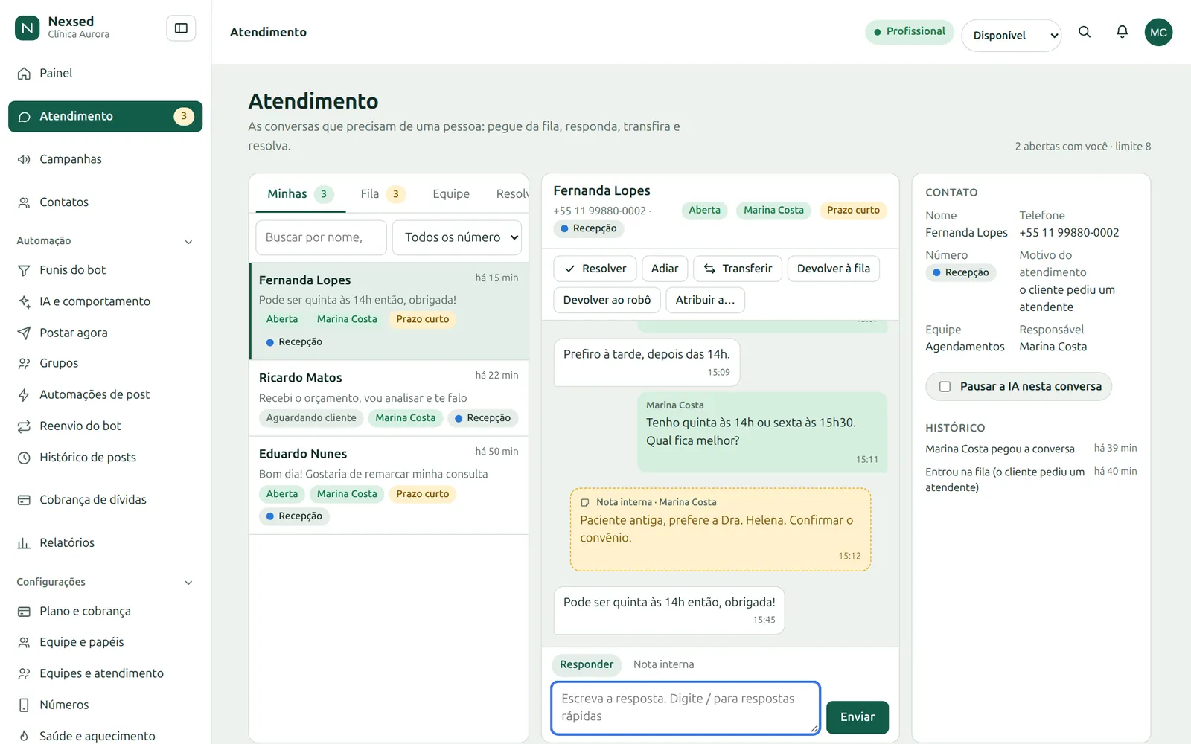Click the Nexsed logo icon
Viewport: 1191px width, 744px height.
(x=27, y=28)
